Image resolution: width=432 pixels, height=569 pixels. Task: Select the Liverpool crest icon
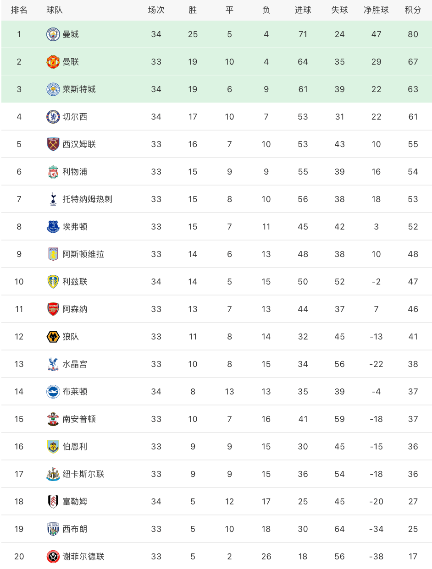click(x=53, y=172)
